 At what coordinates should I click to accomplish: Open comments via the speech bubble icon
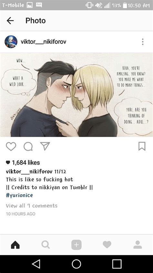28,147
